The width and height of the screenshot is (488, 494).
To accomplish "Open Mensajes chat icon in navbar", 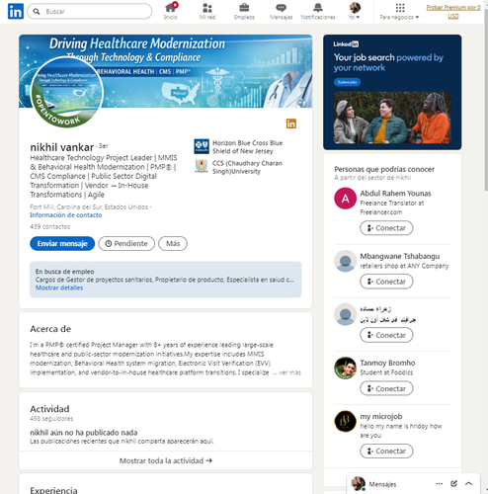I will [x=281, y=11].
